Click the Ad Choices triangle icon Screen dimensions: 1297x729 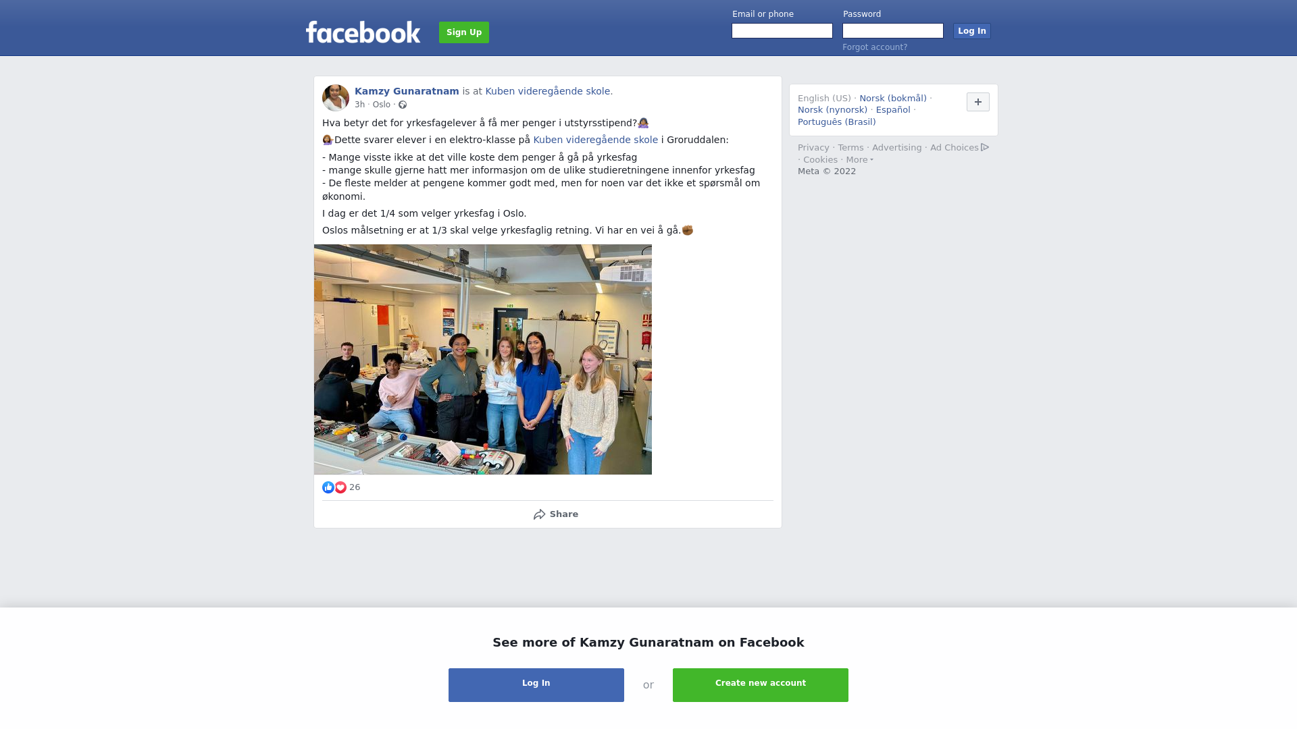coord(985,147)
